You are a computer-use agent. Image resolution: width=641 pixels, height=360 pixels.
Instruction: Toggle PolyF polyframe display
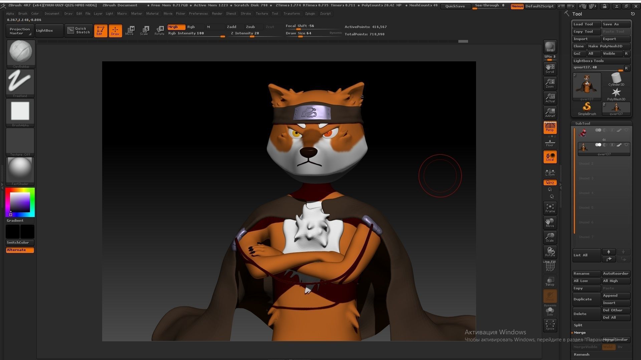(550, 267)
